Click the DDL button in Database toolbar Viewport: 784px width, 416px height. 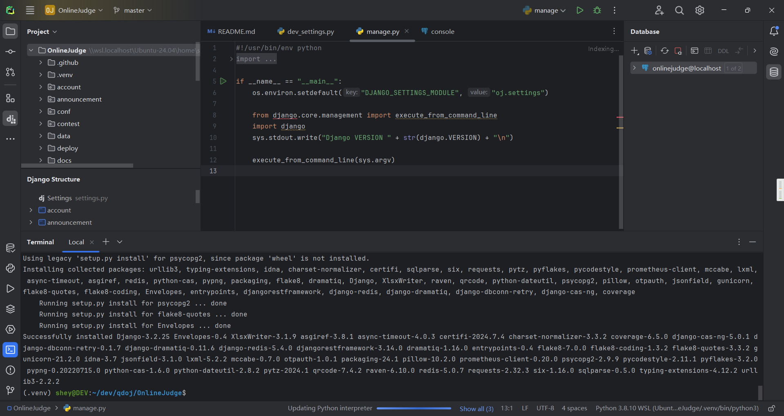(723, 51)
